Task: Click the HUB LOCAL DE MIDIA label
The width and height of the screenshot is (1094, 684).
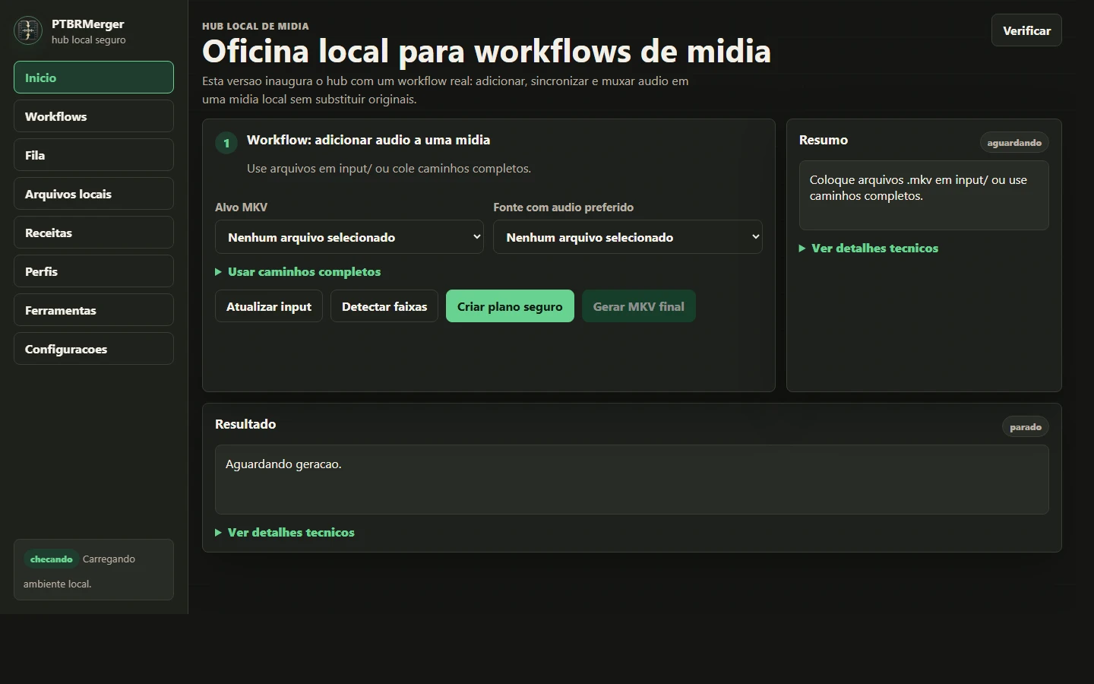Action: tap(255, 26)
